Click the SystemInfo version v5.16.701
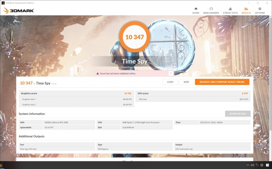Viewport: 272px width, 169px height. [x=49, y=128]
